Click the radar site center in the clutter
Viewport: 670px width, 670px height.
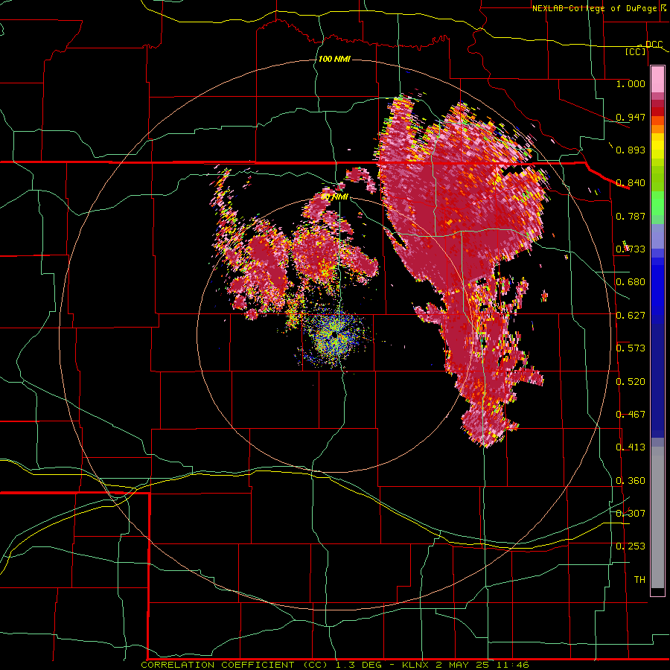tap(334, 335)
